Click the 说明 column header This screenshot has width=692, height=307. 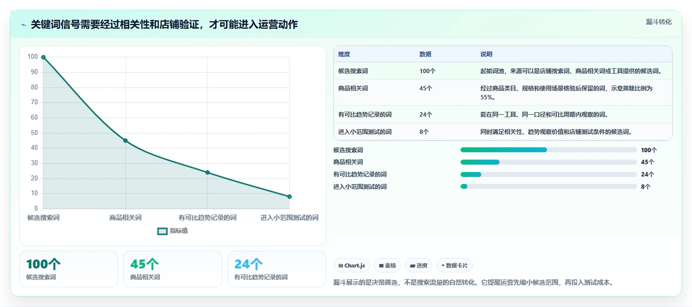(486, 54)
